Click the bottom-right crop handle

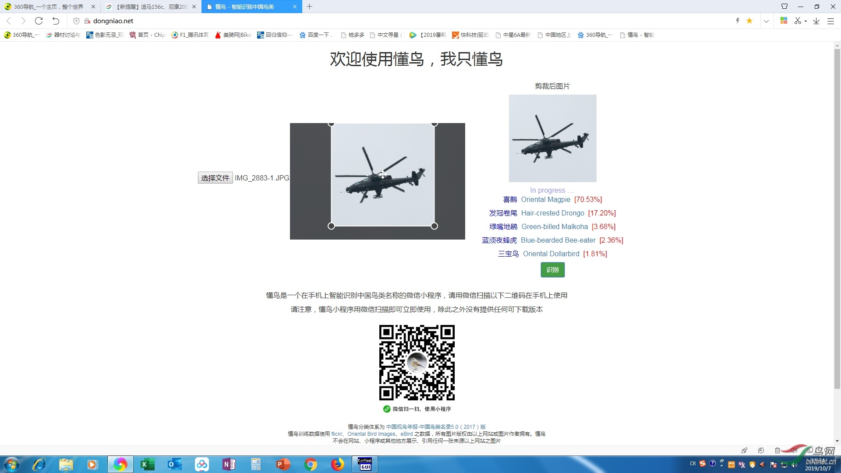[x=434, y=226]
